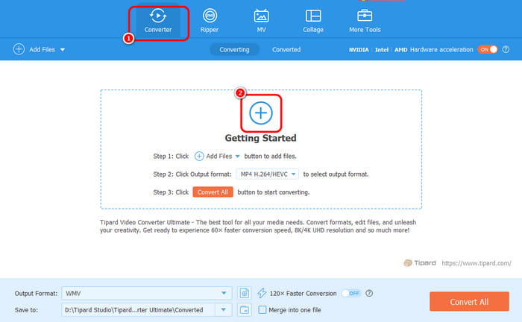The image size is (522, 322).
Task: Visit the https://www.tipard.com/ link
Action: (477, 263)
